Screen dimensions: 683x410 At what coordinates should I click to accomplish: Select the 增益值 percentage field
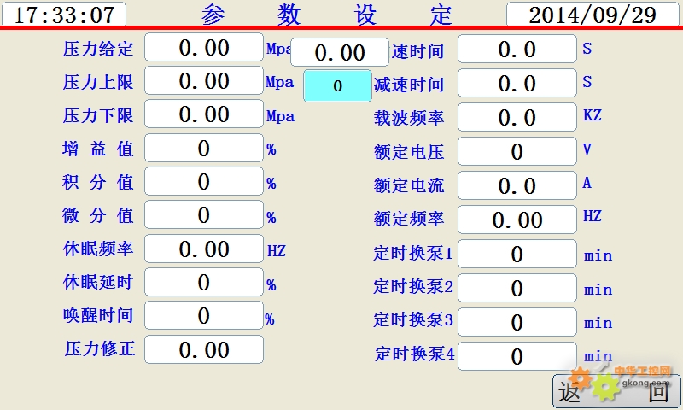(204, 149)
